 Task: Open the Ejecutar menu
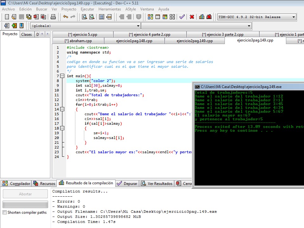tap(87, 9)
